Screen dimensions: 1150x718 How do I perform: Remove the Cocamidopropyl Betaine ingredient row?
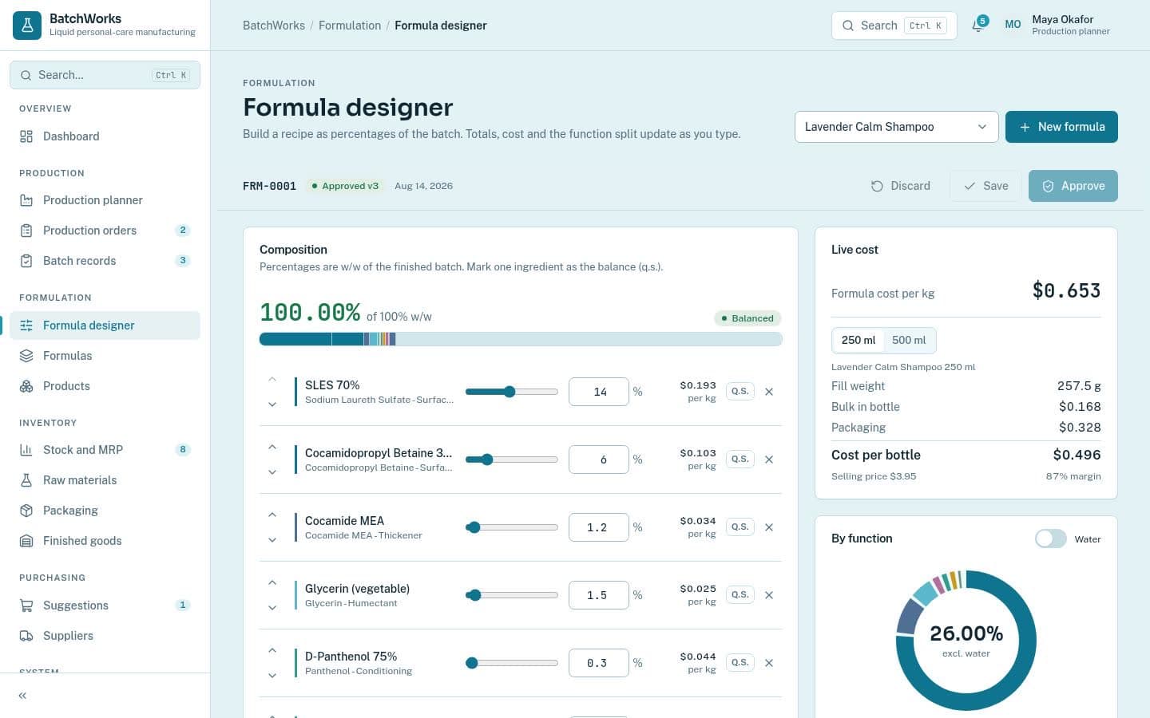pyautogui.click(x=769, y=460)
